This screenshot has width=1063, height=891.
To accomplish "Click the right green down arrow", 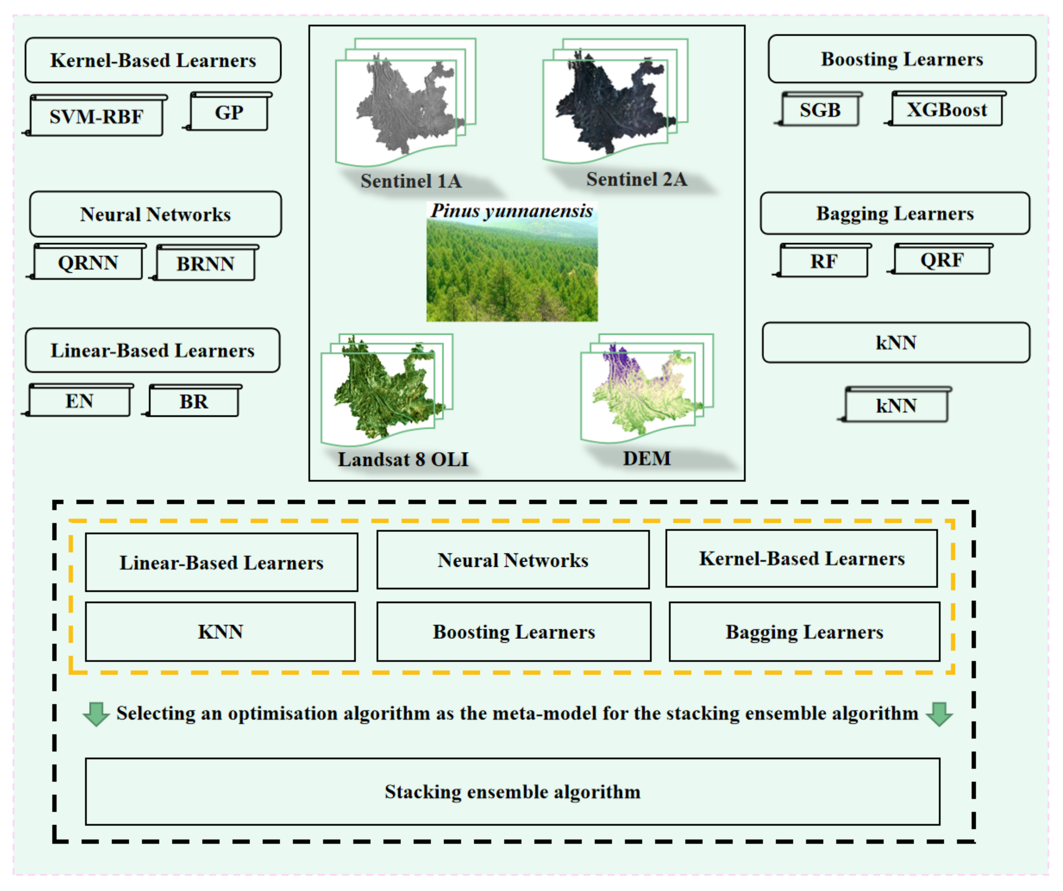I will click(939, 714).
